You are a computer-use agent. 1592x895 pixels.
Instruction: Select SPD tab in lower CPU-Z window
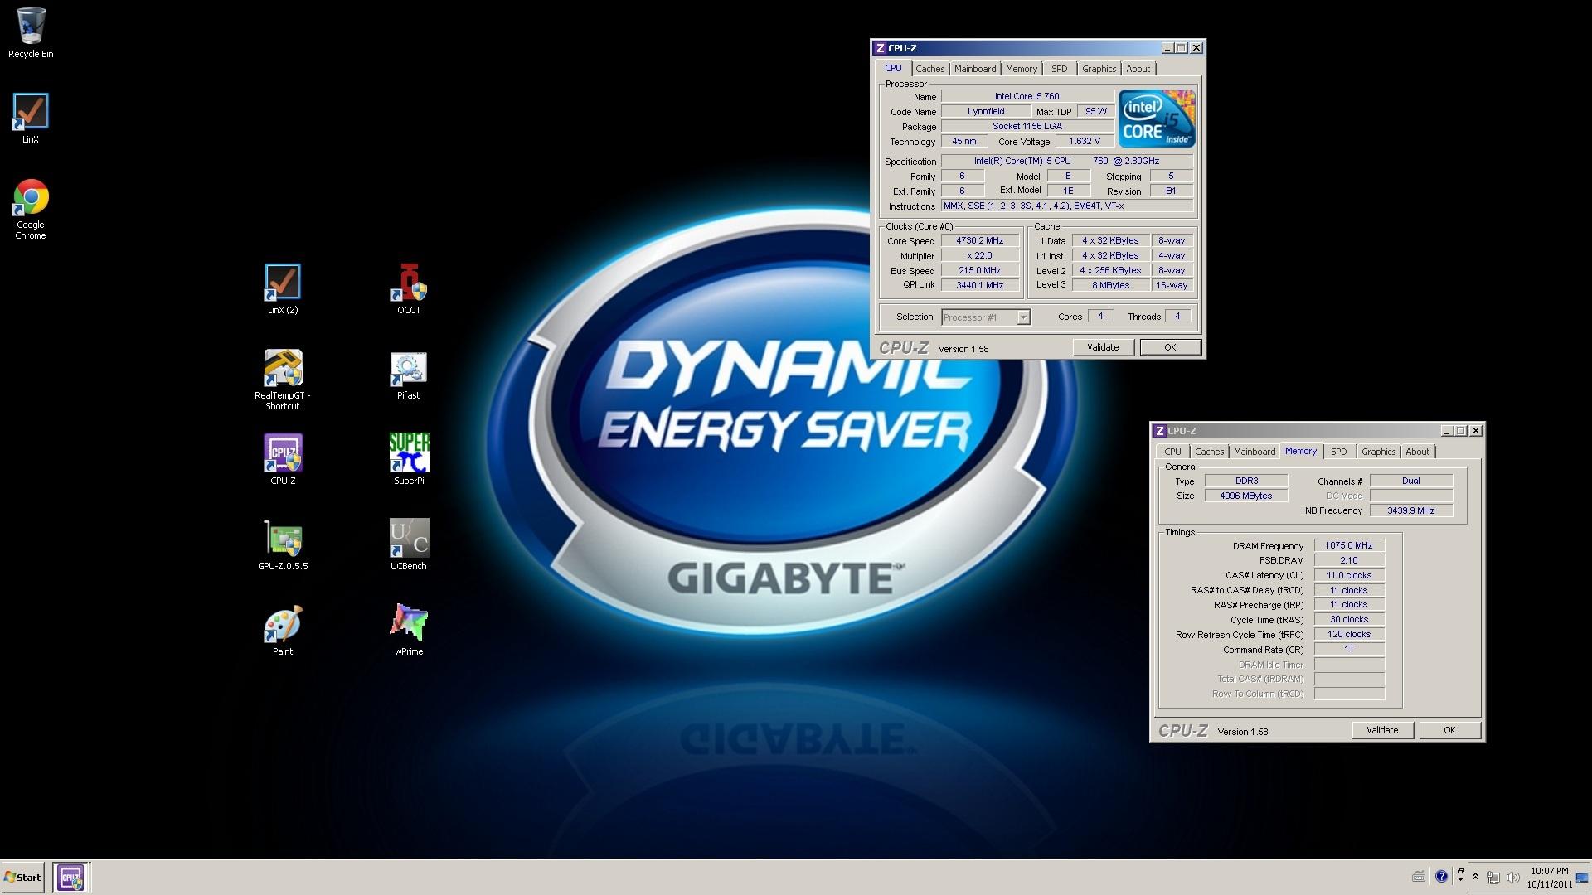point(1339,452)
